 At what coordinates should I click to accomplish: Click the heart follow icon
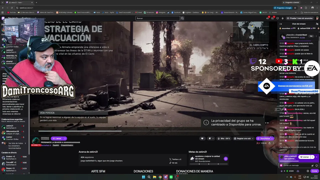(202, 138)
